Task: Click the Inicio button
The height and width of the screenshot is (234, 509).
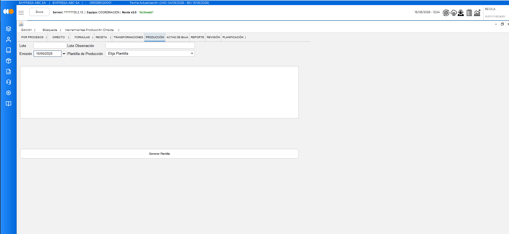Action: click(39, 12)
